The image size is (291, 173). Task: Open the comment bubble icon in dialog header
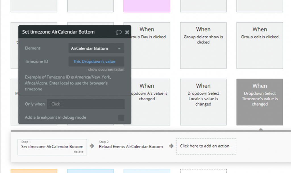tap(119, 32)
